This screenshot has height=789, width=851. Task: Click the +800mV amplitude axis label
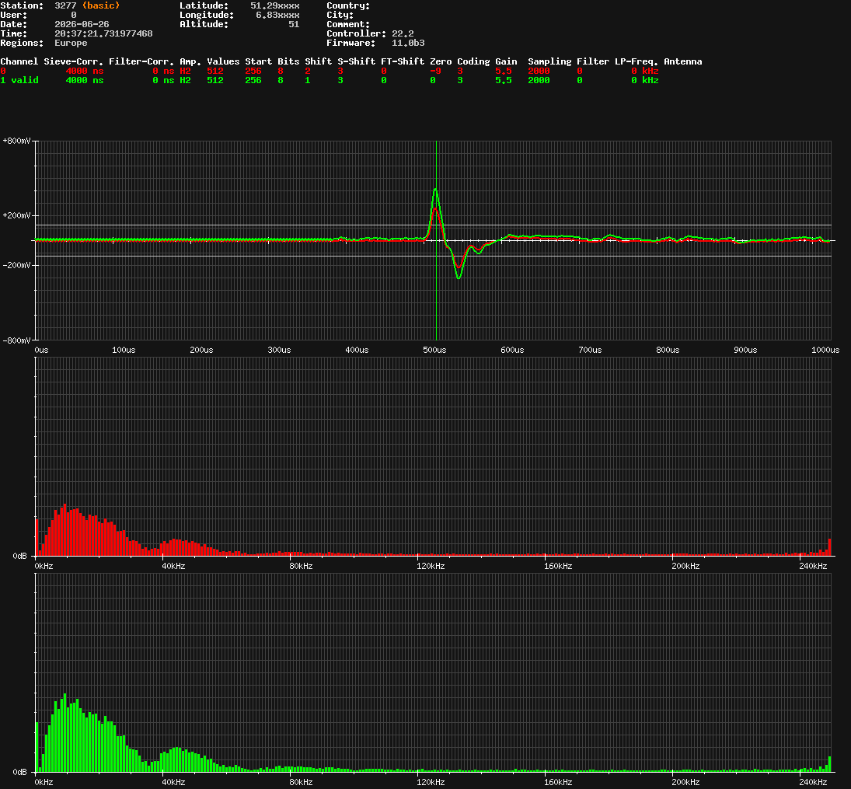click(x=16, y=141)
